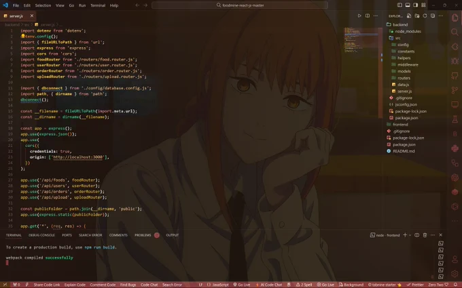Open Remote Explorer monitor icon
Image resolution: width=462 pixels, height=288 pixels.
455,104
